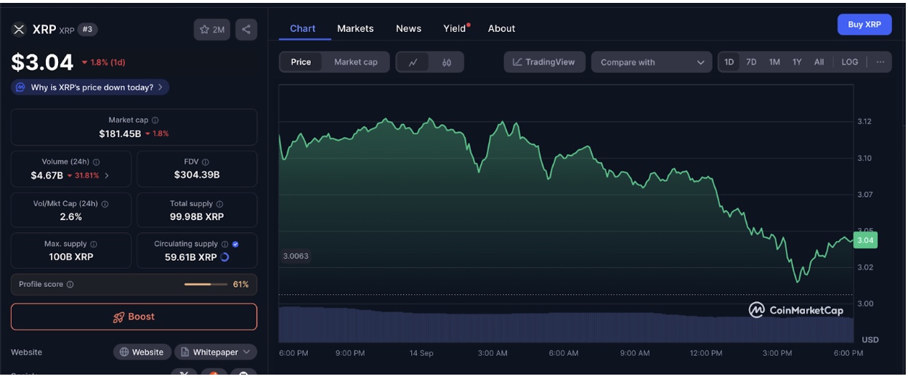Click Market cap info icon
908x379 pixels.
click(155, 121)
